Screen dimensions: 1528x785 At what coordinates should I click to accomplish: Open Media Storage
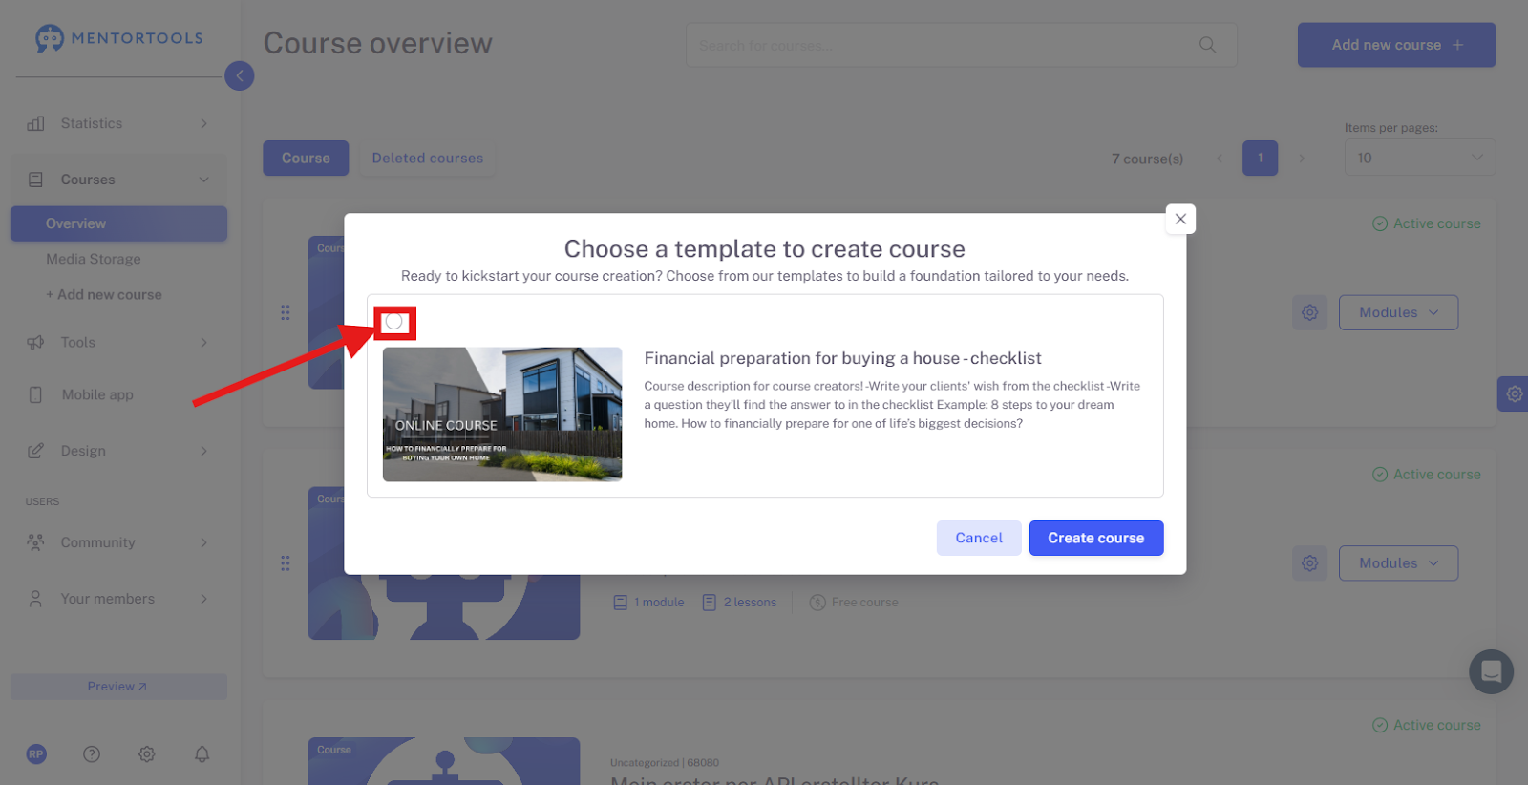tap(94, 259)
